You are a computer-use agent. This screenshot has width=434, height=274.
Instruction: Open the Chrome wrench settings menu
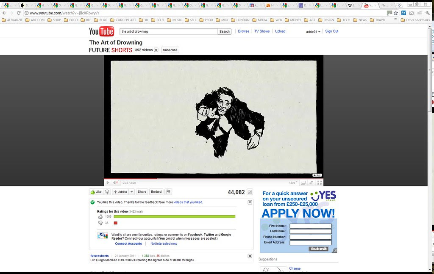[428, 13]
